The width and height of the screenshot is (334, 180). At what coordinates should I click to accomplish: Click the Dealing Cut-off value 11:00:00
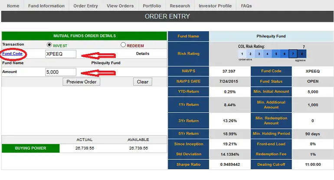coord(313,164)
